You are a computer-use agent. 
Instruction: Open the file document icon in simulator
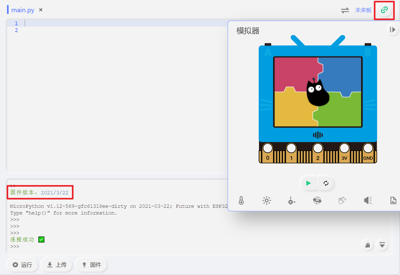[x=393, y=200]
